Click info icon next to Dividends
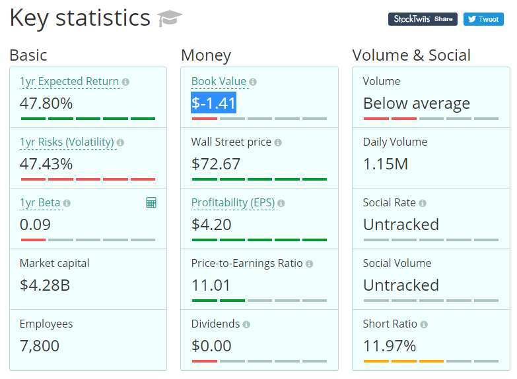 246,325
